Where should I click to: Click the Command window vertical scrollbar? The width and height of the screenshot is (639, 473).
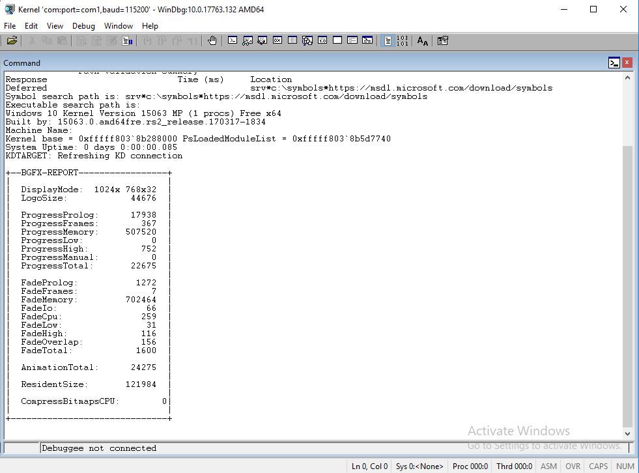tap(627, 261)
